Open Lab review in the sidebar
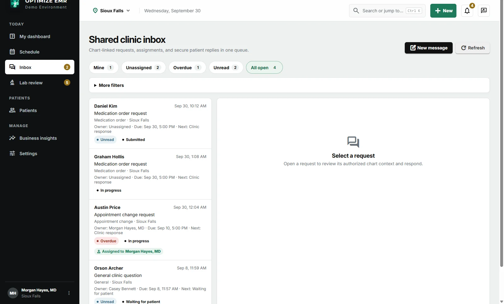 [40, 82]
